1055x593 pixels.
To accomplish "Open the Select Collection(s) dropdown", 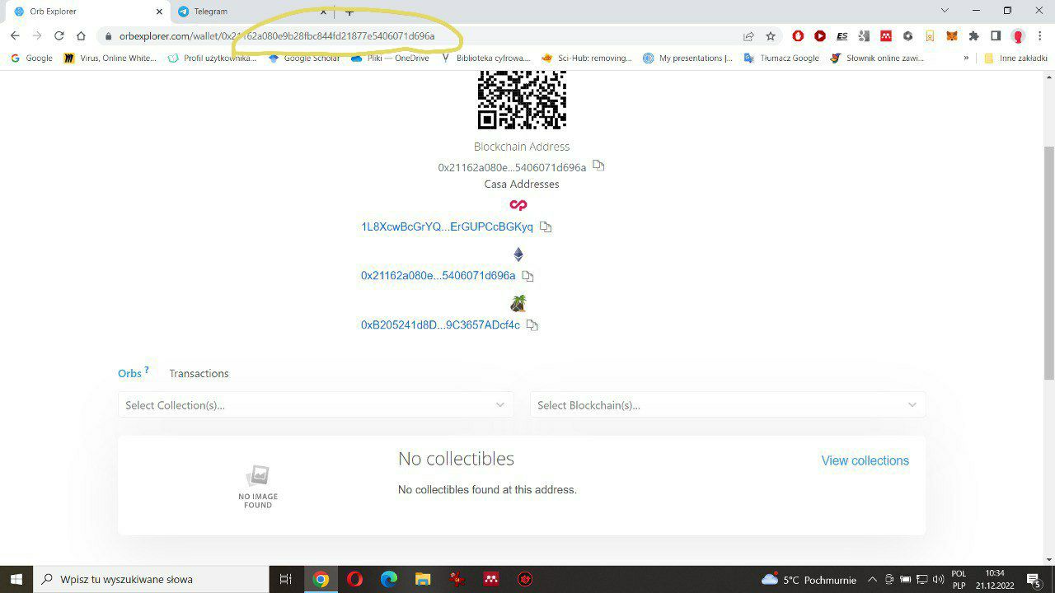I will click(316, 404).
